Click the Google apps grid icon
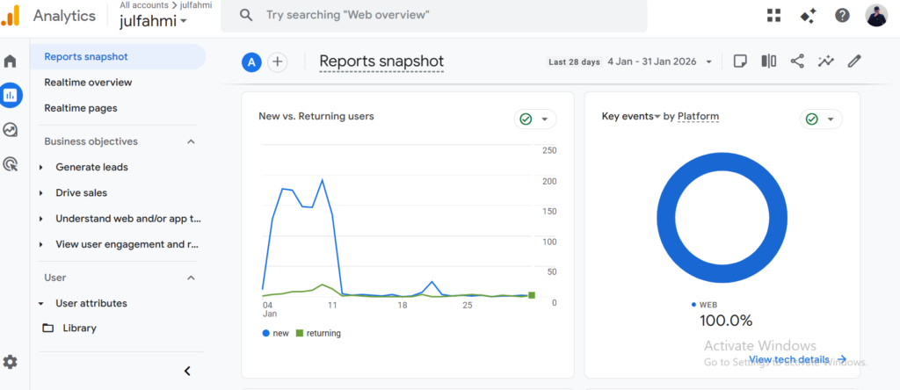The image size is (900, 390). 773,16
